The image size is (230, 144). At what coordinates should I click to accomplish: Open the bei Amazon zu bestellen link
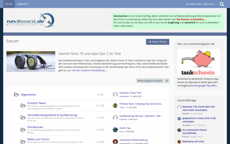point(191,19)
